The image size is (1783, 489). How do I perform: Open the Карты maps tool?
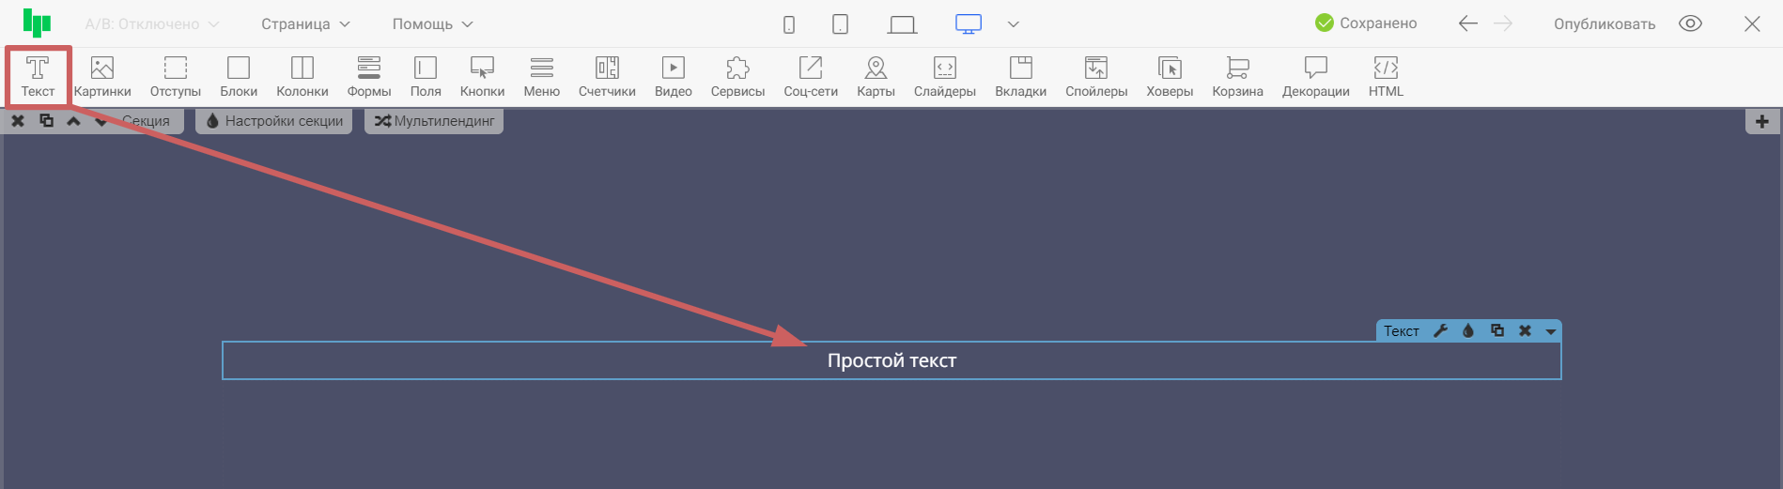pos(876,76)
